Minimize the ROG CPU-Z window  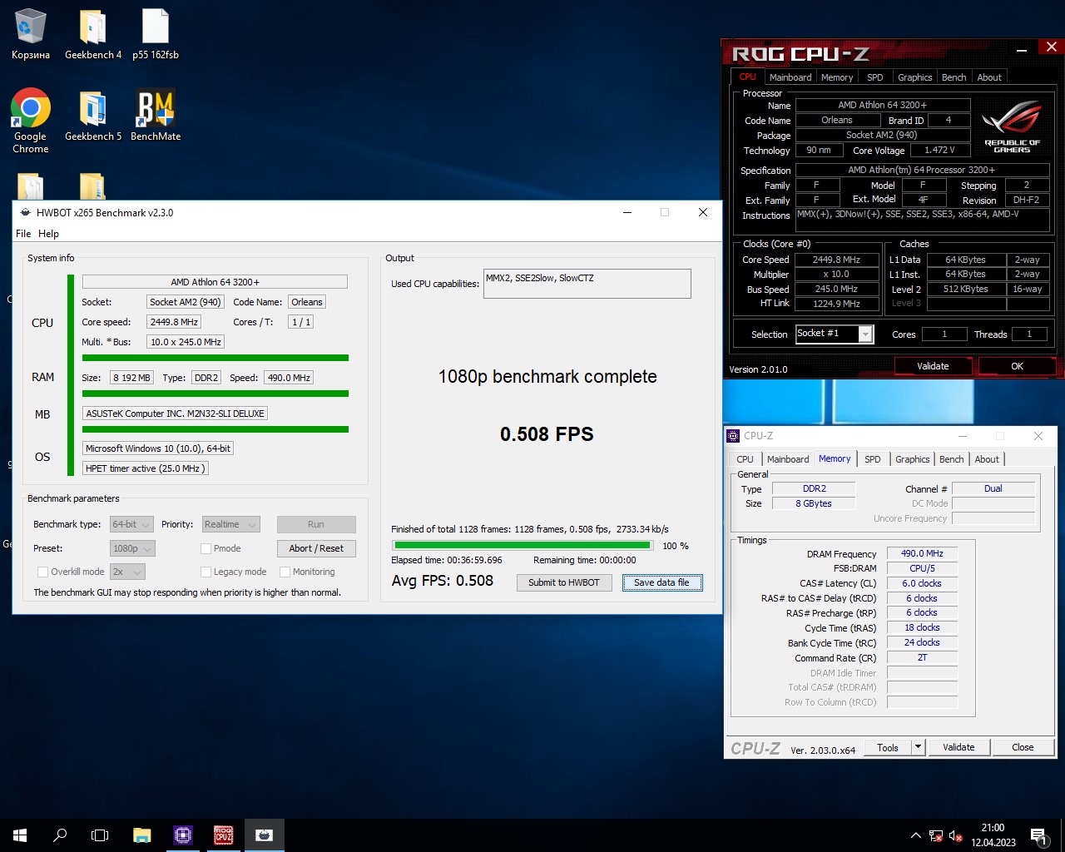pos(1021,48)
